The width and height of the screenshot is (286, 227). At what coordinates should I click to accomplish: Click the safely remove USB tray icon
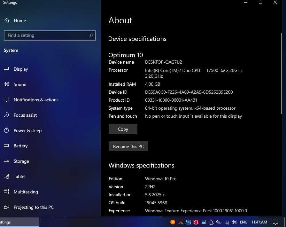pos(211,222)
